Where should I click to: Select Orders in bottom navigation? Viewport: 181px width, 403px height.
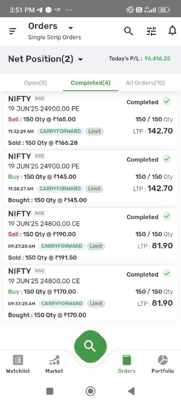[126, 364]
